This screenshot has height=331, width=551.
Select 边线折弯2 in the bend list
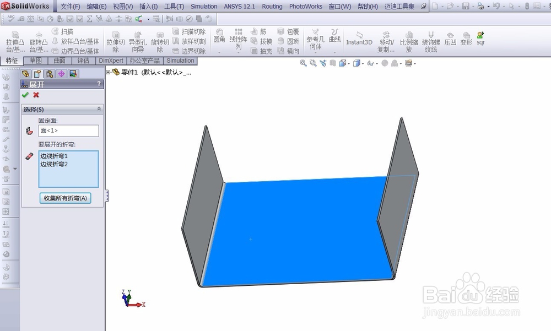pos(54,164)
